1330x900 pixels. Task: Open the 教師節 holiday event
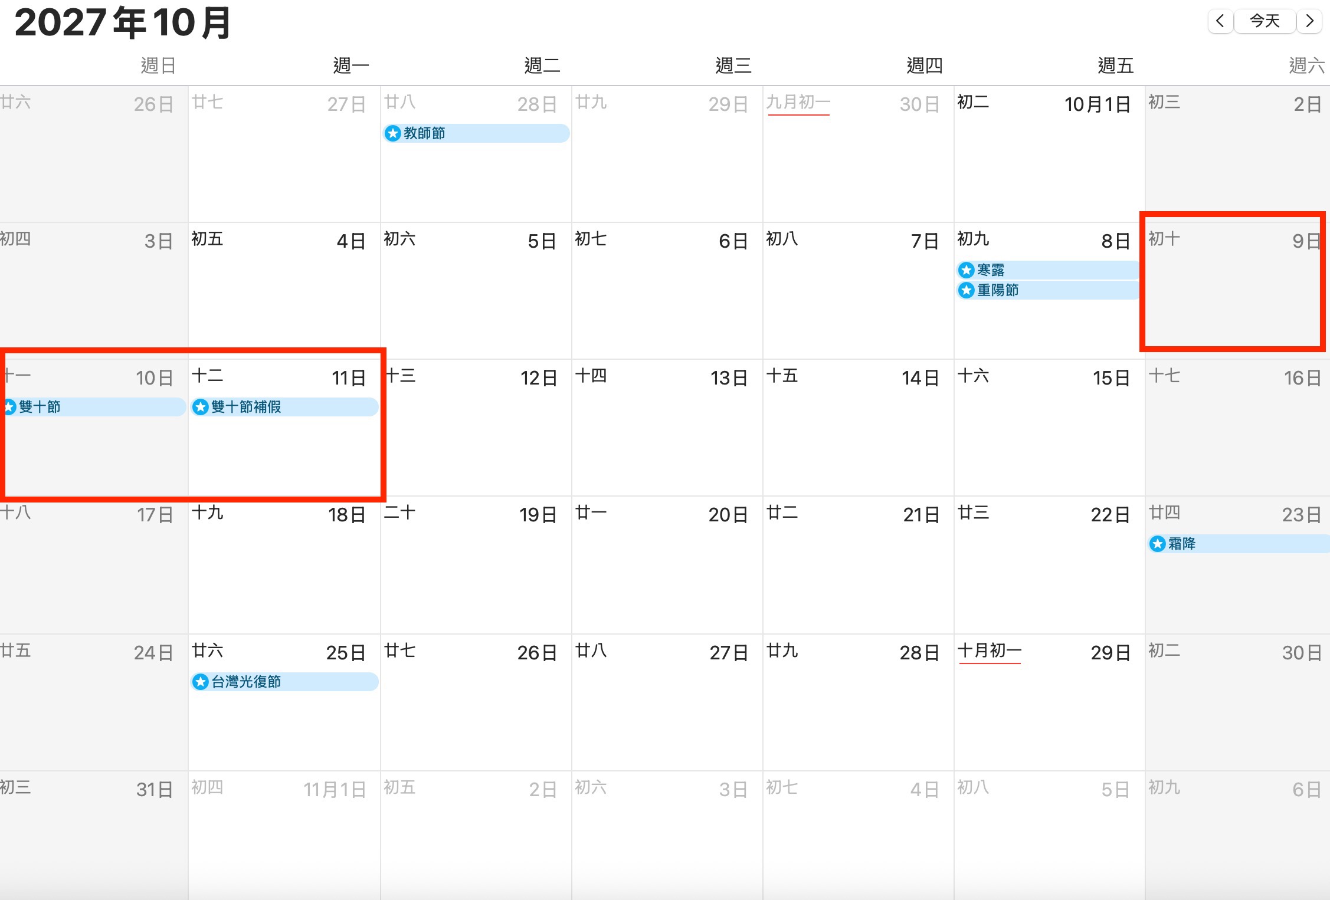point(476,133)
